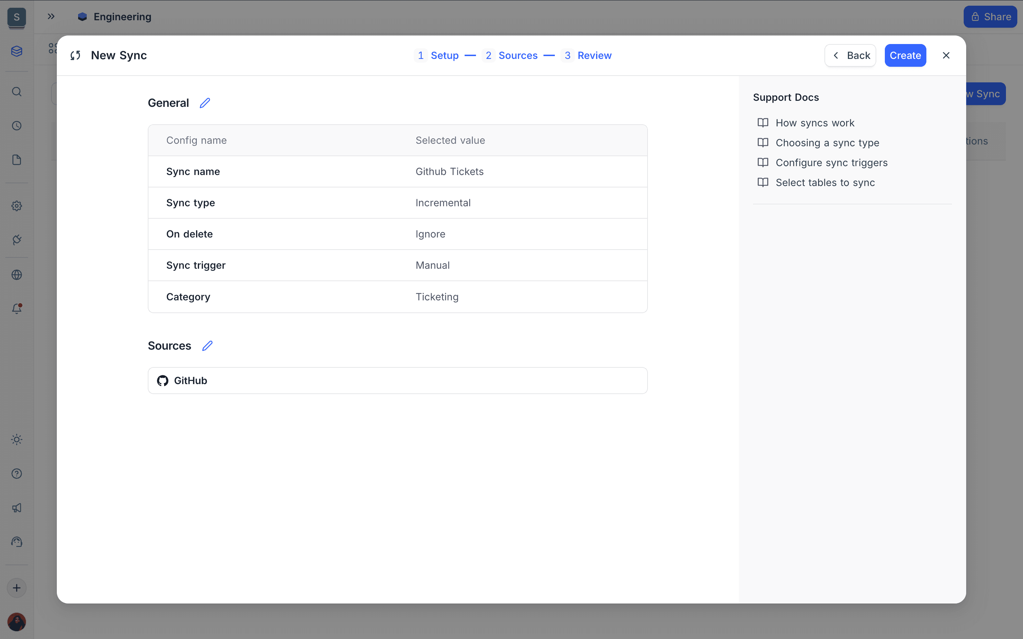Click the pencil edit icon next to General
The width and height of the screenshot is (1023, 639).
pos(205,103)
